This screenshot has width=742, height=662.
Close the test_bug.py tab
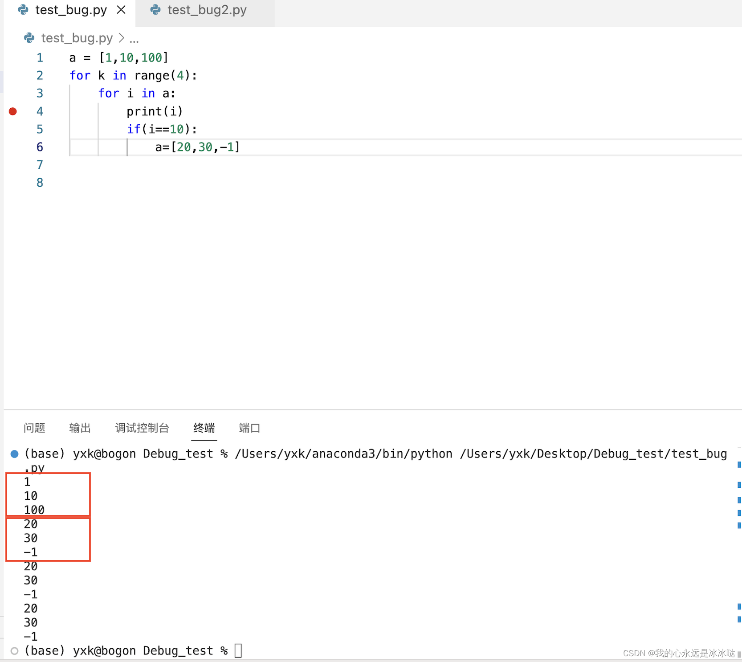pyautogui.click(x=121, y=10)
